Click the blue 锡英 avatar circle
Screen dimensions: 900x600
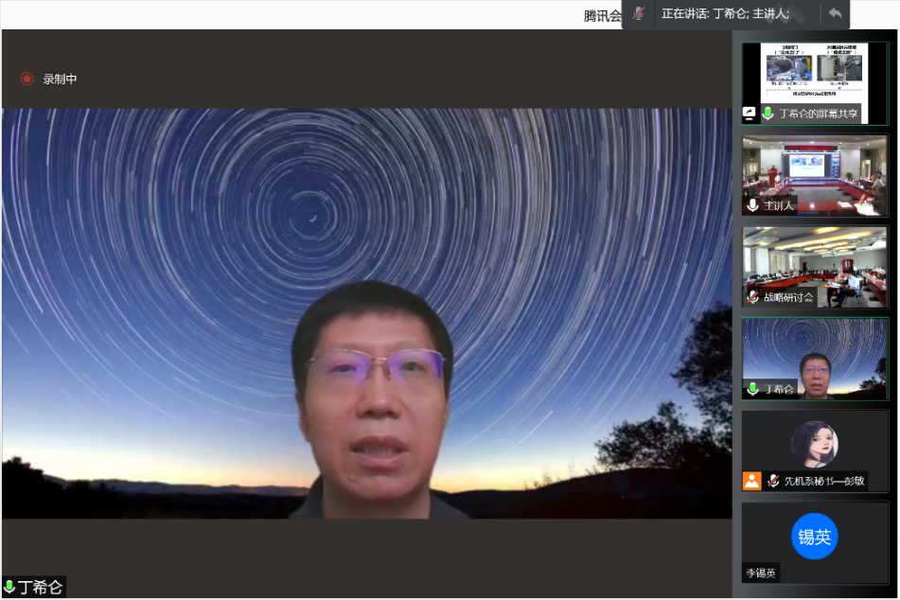click(x=814, y=537)
